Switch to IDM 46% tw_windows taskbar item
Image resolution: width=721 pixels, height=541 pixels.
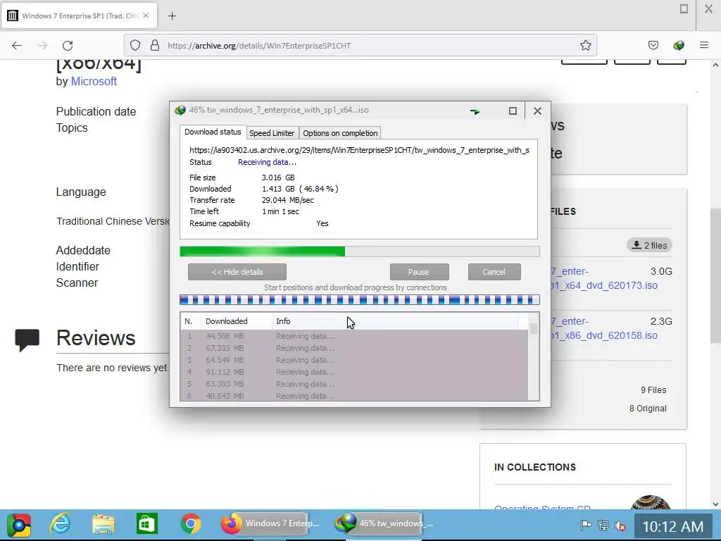384,524
